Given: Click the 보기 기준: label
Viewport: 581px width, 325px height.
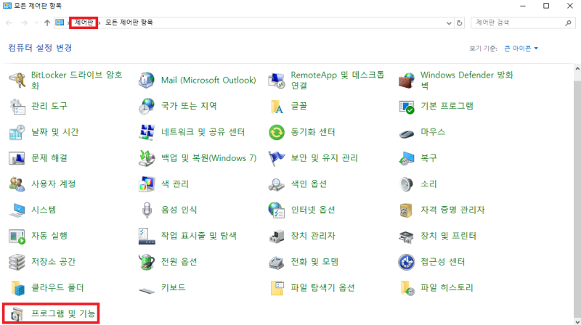Looking at the screenshot, I should click(x=483, y=49).
